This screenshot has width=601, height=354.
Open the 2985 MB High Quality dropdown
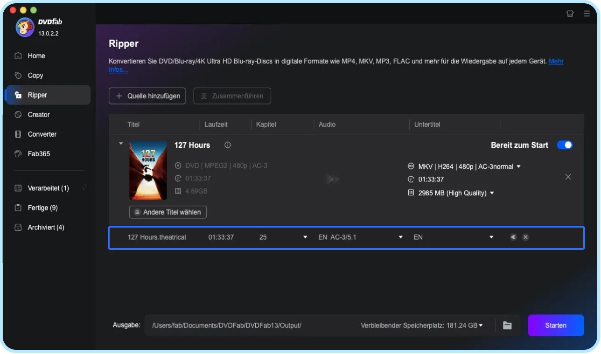point(492,193)
